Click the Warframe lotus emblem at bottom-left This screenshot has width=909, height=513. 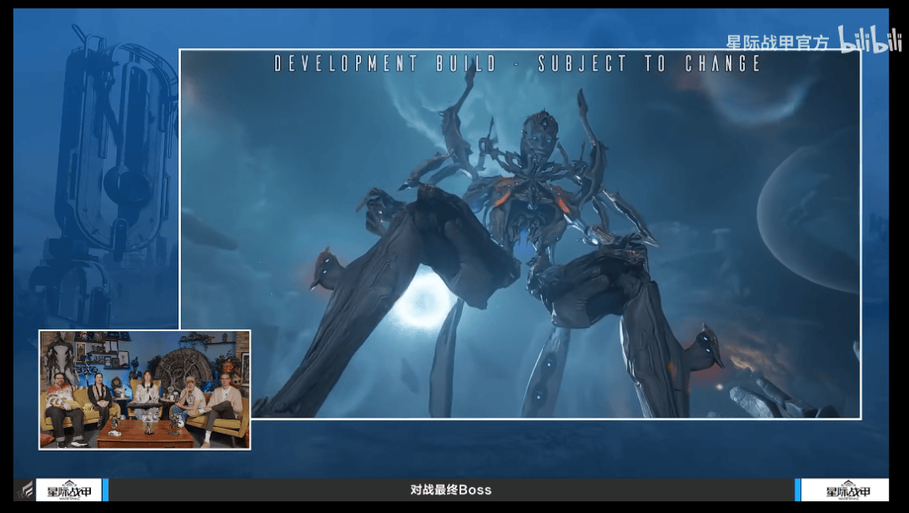pos(24,490)
